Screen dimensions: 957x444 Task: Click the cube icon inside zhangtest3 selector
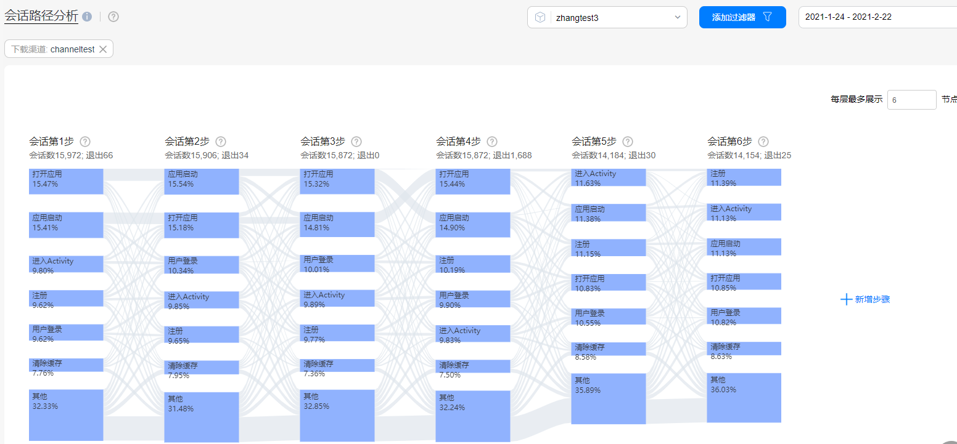541,17
